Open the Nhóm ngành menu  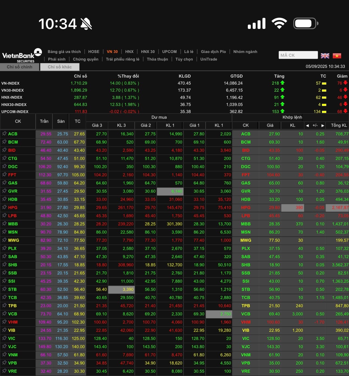(x=245, y=52)
